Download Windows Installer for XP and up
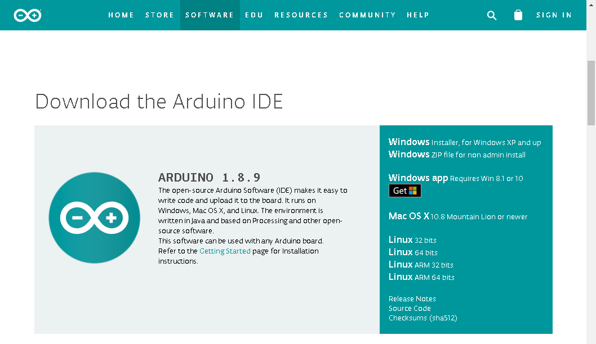Screen dimensions: 596x344 pyautogui.click(x=465, y=142)
